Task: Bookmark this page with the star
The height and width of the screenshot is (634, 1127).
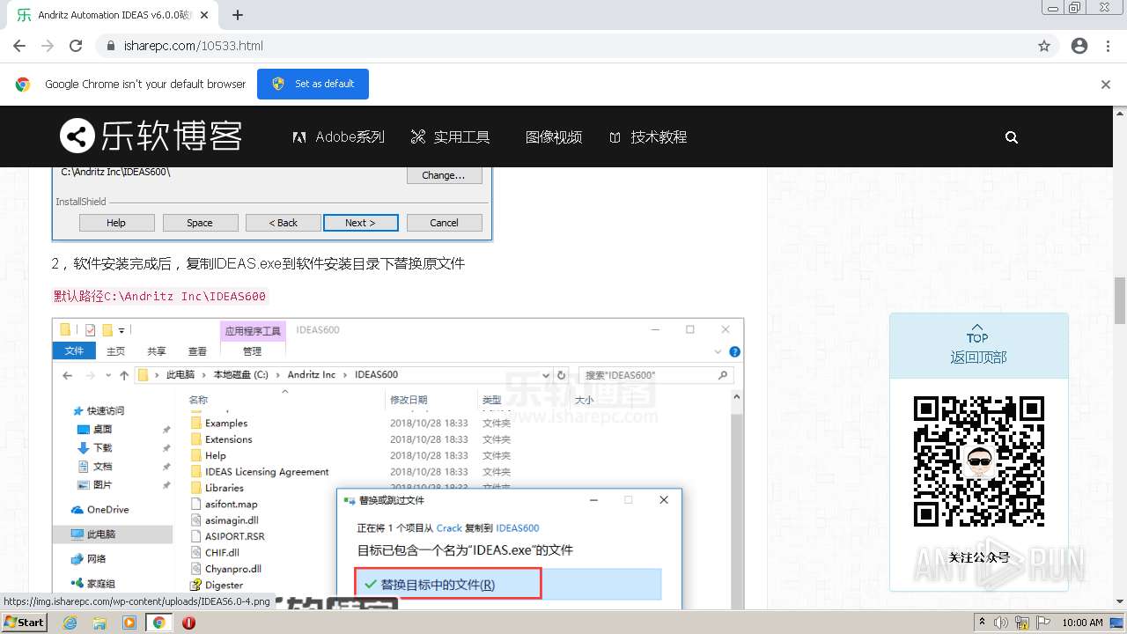Action: tap(1044, 46)
